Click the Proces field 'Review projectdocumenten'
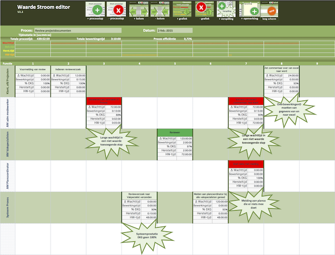The image size is (335, 255). click(x=78, y=30)
